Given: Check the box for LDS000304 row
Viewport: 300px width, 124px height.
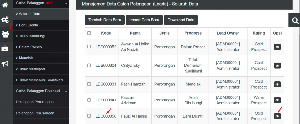Looking at the screenshot, I should 89,66.
